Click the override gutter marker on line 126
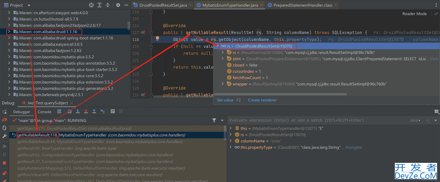This screenshot has width=440, height=182. pos(143,95)
